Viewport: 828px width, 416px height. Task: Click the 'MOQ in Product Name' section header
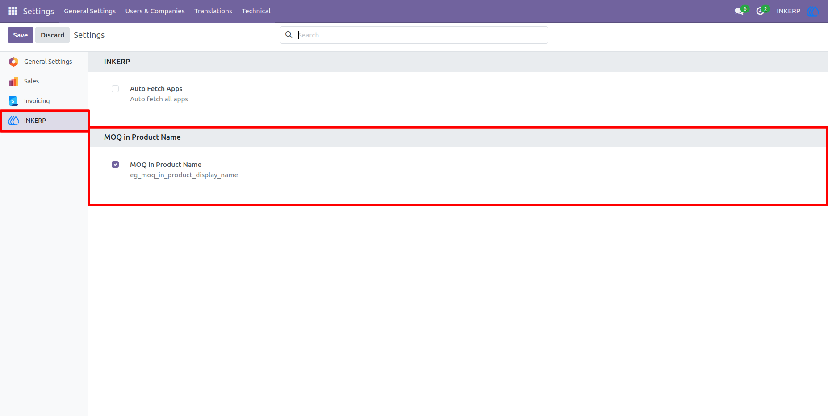[142, 137]
